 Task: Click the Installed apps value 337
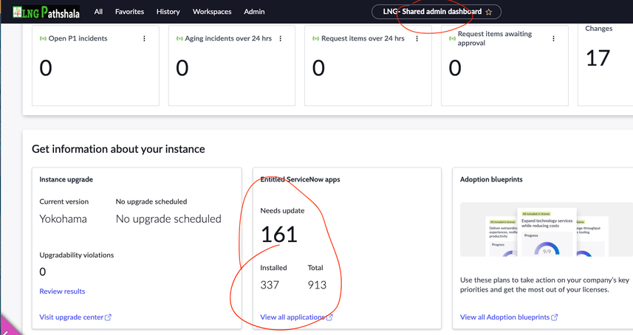pyautogui.click(x=270, y=285)
